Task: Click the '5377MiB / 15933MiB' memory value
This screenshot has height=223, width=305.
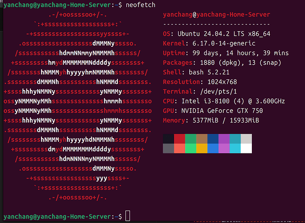Action: 226,120
